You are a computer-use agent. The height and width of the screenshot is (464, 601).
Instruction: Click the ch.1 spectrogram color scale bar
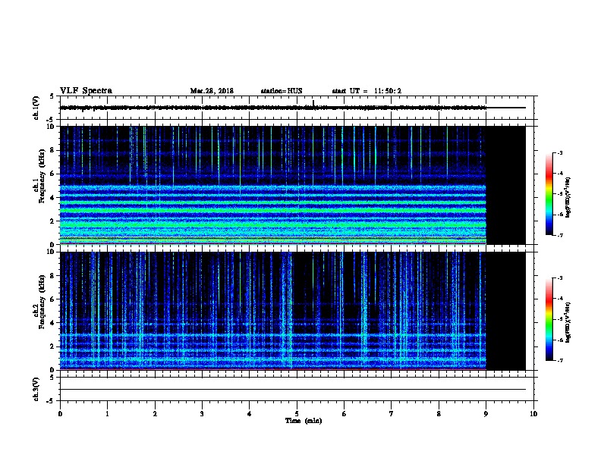(x=549, y=194)
